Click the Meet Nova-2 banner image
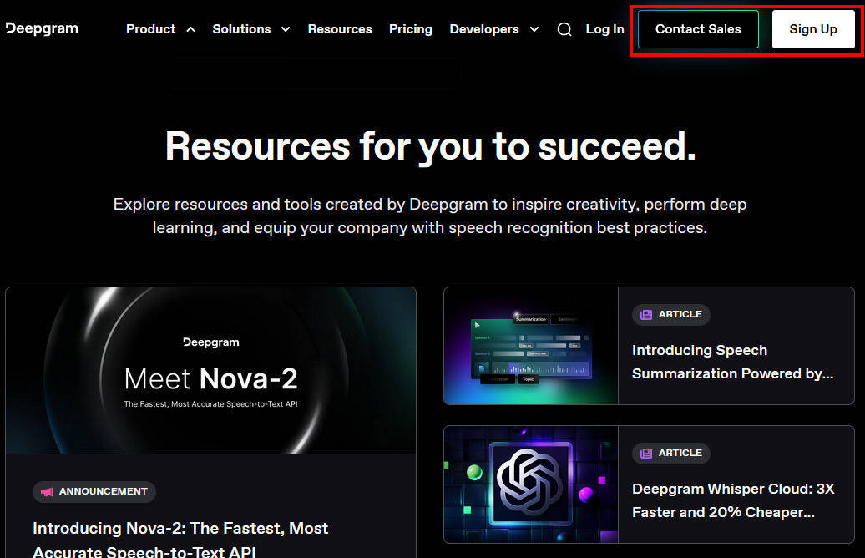The height and width of the screenshot is (558, 865). tap(210, 370)
